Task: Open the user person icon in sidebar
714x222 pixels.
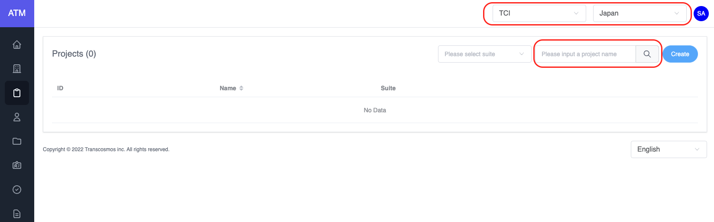Action: coord(17,117)
